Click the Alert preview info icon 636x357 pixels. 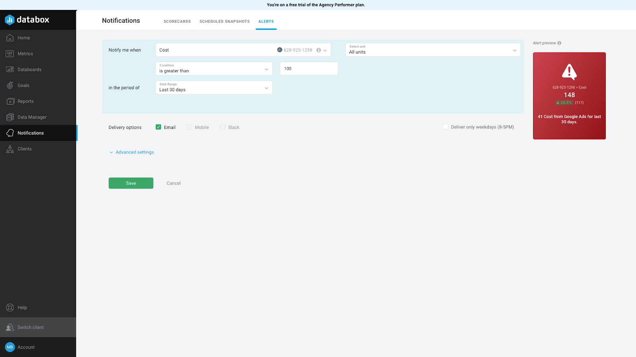coord(559,43)
